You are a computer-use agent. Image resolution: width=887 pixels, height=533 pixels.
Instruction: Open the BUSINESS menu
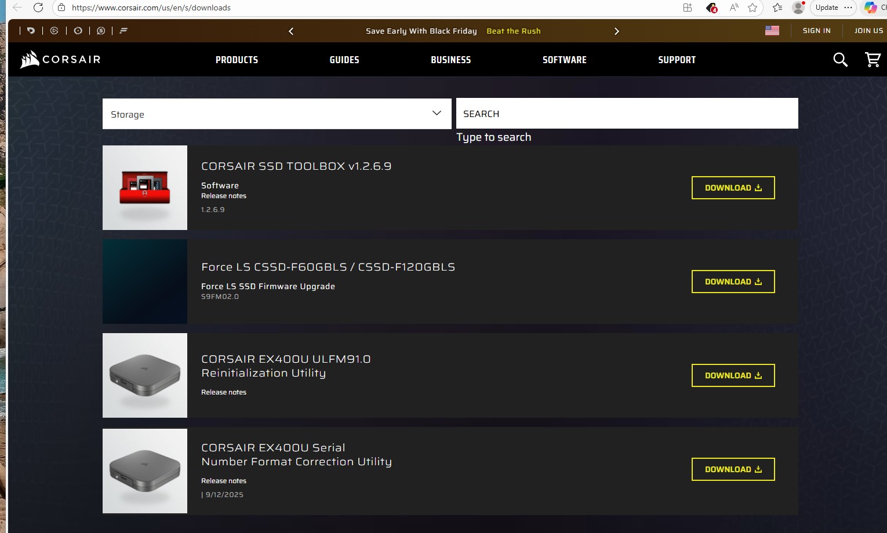pyautogui.click(x=450, y=60)
